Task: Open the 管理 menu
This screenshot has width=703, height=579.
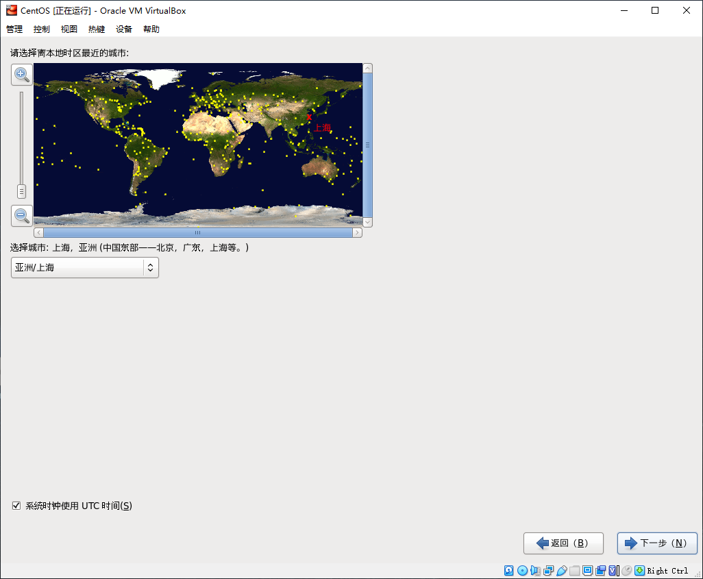Action: click(x=14, y=29)
